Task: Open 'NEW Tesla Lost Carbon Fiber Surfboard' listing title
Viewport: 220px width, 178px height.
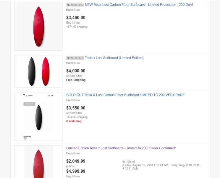Action: click(x=139, y=5)
